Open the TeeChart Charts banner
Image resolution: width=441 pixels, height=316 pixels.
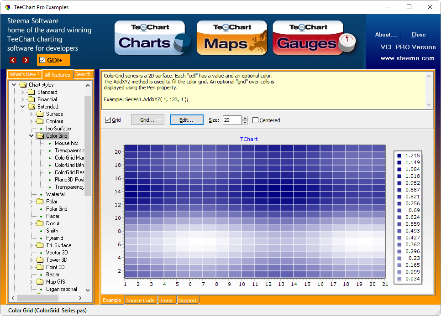point(152,38)
